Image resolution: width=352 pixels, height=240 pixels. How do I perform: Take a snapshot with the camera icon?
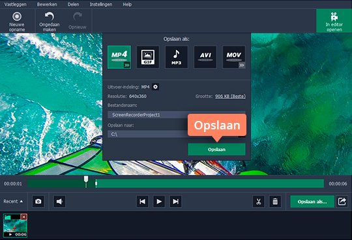(x=38, y=202)
